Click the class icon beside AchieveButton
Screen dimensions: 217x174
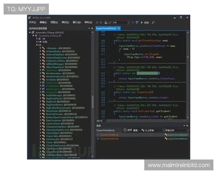tap(43, 51)
